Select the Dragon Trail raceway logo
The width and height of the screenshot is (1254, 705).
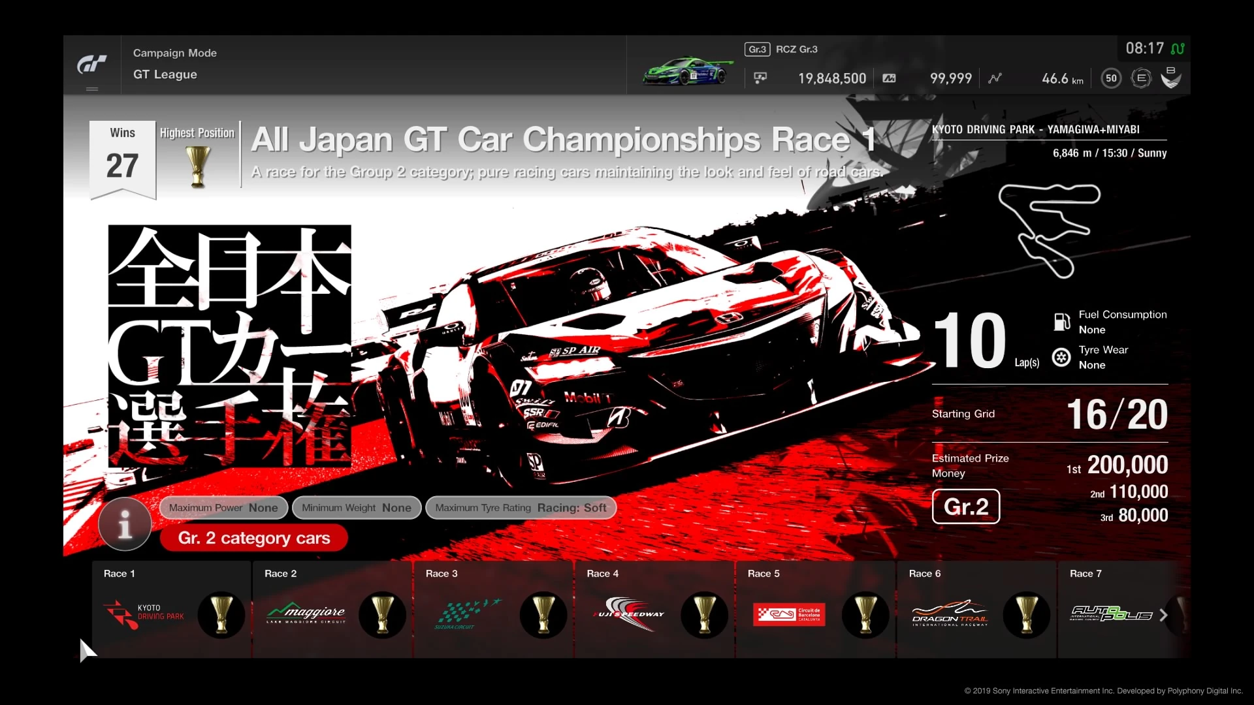coord(950,614)
